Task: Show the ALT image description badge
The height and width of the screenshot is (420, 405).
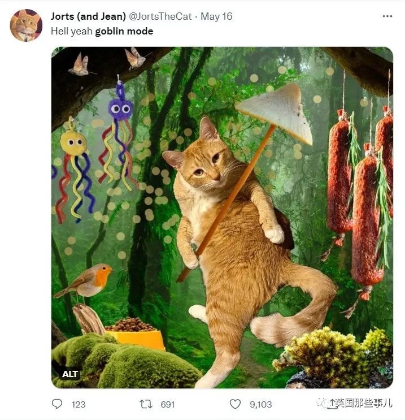Action: (70, 374)
